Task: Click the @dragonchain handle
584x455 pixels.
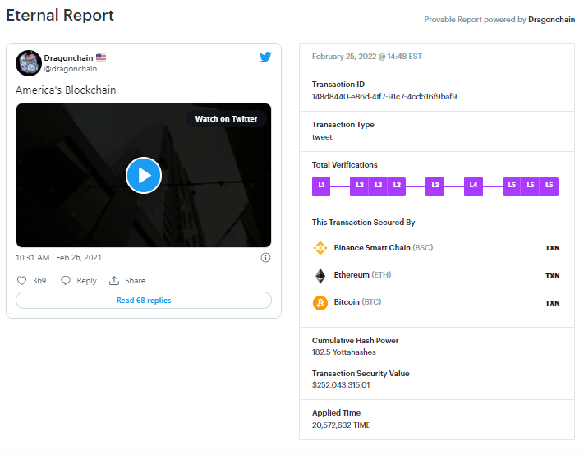Action: (x=71, y=69)
